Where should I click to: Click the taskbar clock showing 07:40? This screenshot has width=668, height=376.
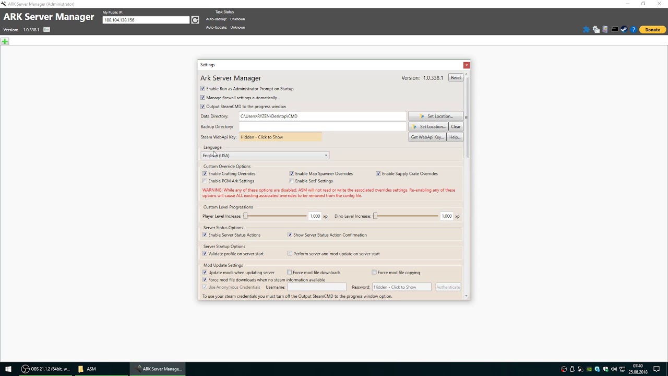(x=638, y=369)
